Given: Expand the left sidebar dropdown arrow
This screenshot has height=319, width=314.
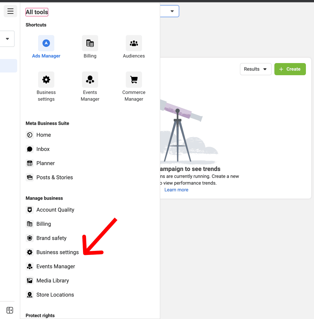Looking at the screenshot, I should (7, 39).
